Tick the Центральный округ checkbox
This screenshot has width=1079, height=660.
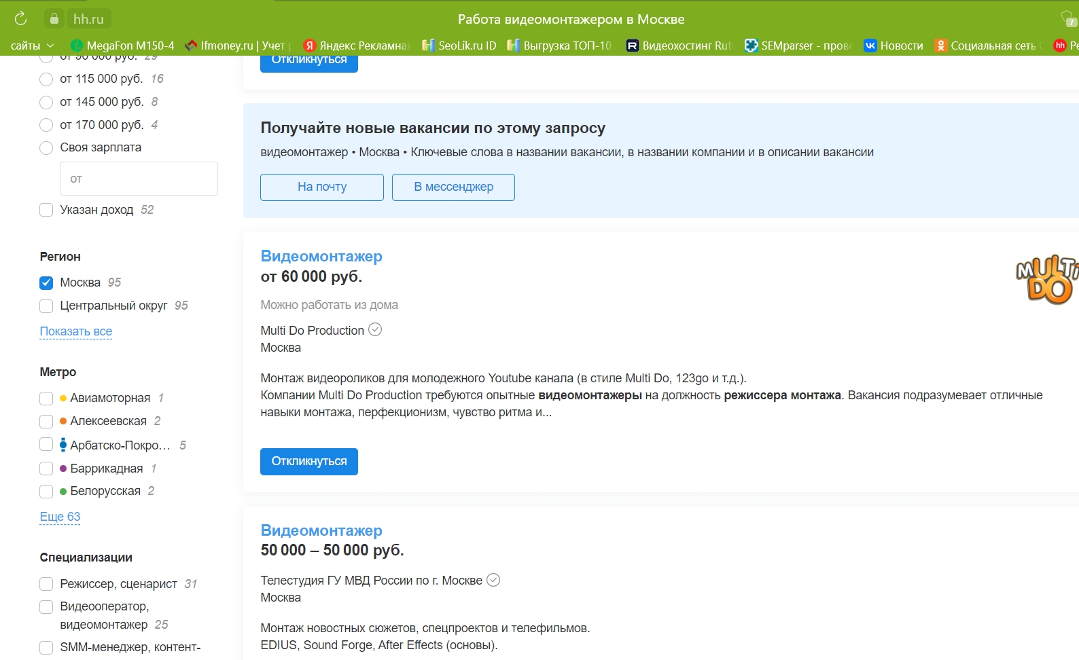[x=46, y=306]
